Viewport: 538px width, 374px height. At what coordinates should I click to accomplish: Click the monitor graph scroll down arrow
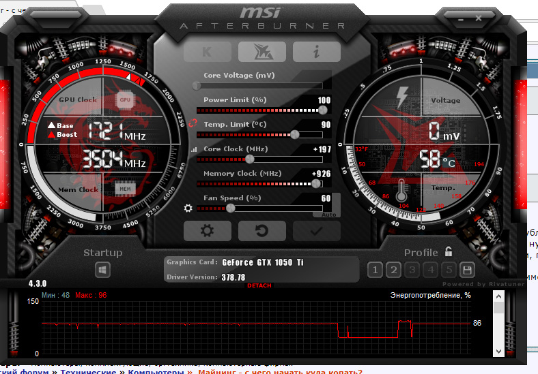point(499,352)
